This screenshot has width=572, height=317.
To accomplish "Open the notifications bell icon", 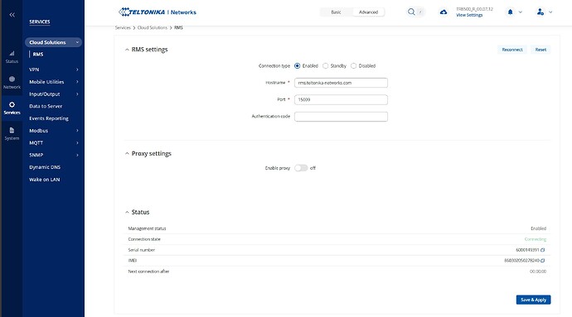I will click(x=511, y=12).
